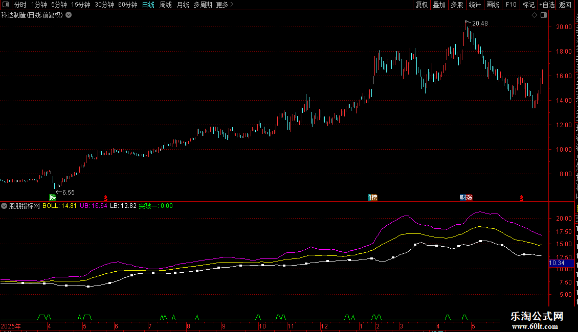Viewport: 578px width, 332px height.
Task: Click month 7 on the time axis
Action: pyautogui.click(x=150, y=326)
